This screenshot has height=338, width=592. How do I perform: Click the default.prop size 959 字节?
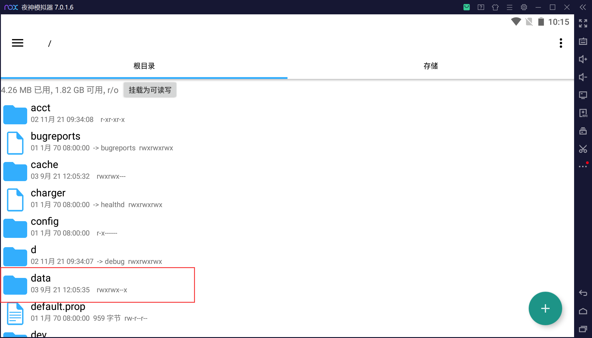(107, 318)
